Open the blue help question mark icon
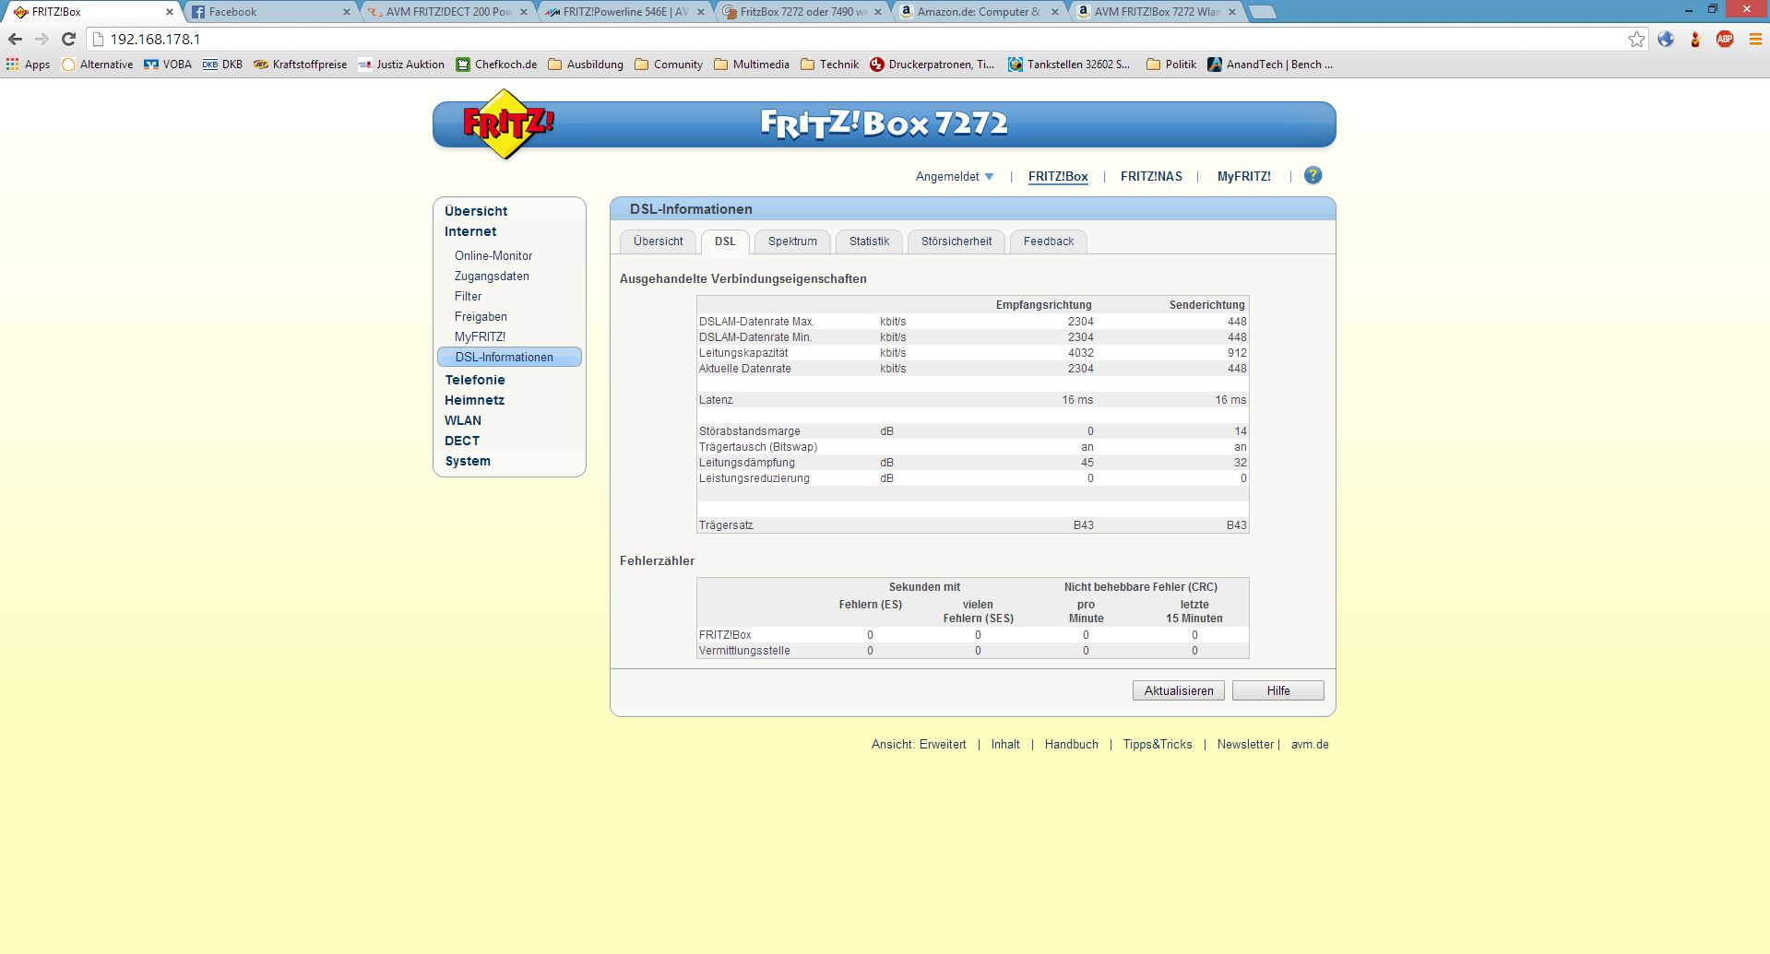The image size is (1770, 954). (x=1313, y=175)
